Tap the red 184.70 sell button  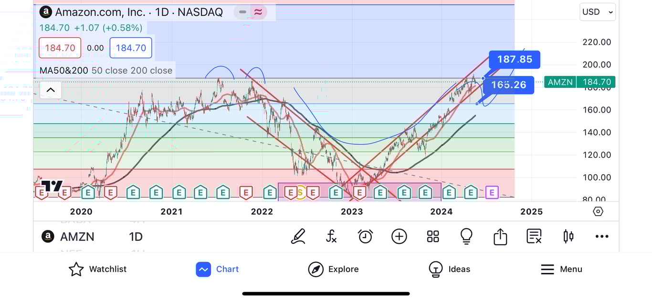coord(60,48)
